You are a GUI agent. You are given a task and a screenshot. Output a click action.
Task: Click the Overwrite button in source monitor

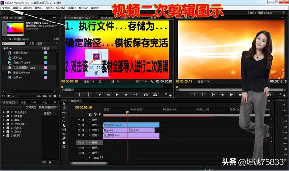coord(155,95)
